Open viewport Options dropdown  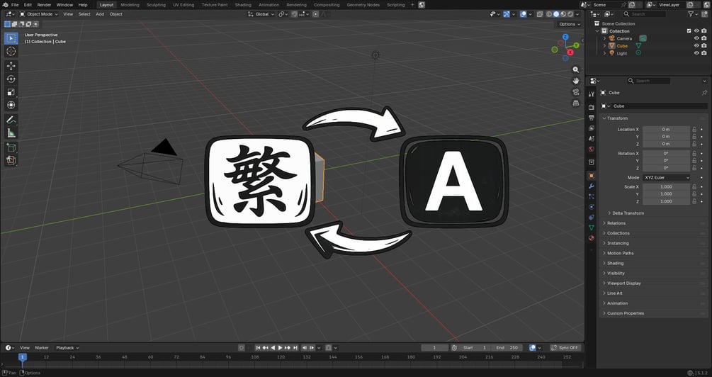[x=569, y=24]
